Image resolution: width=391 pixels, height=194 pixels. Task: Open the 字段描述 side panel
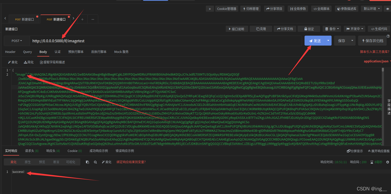(389, 107)
